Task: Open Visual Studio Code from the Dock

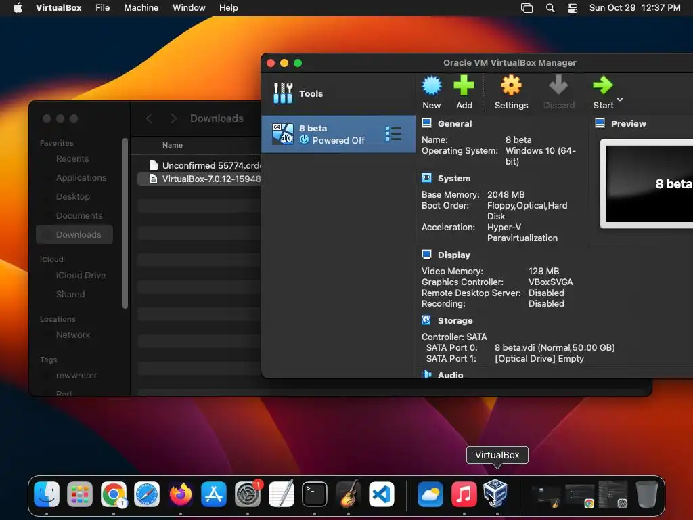Action: pyautogui.click(x=382, y=494)
